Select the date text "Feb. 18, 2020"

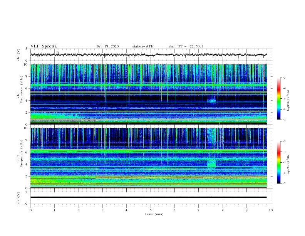(107, 46)
